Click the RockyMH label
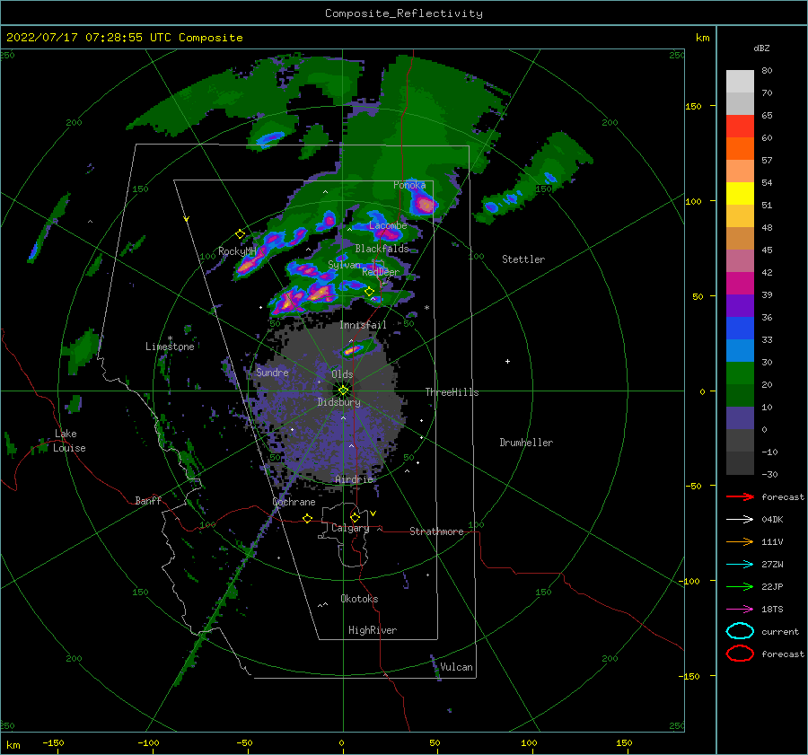 point(237,251)
